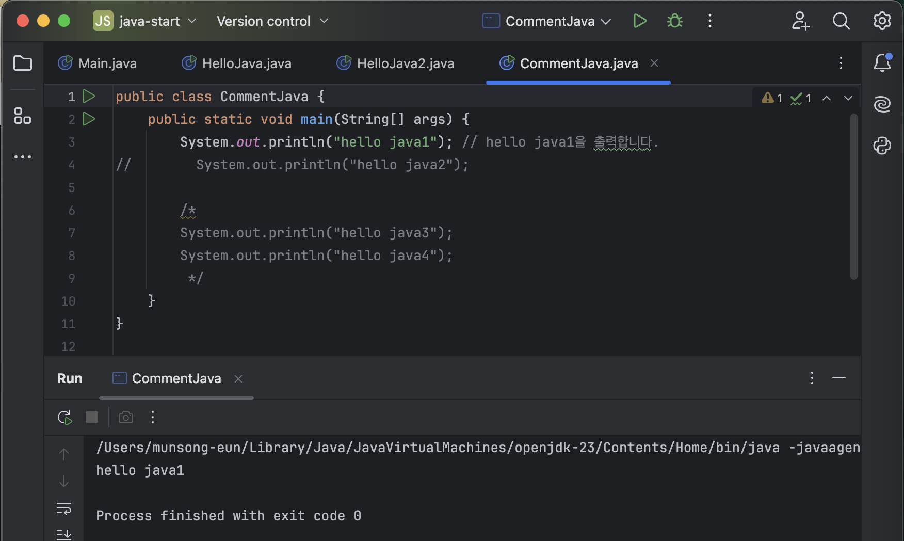904x541 pixels.
Task: Start debugging with the bug icon
Action: click(674, 21)
